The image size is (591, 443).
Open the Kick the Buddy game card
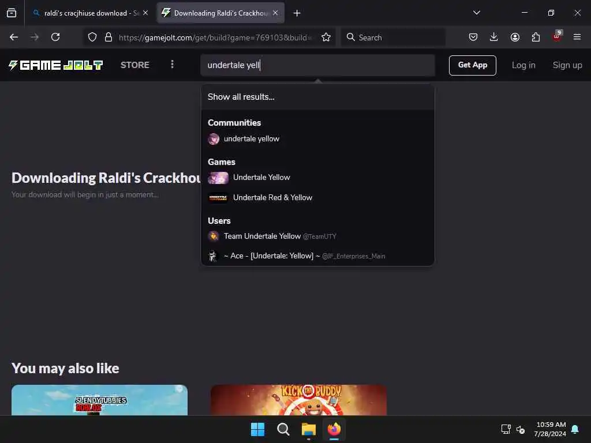coord(298,400)
